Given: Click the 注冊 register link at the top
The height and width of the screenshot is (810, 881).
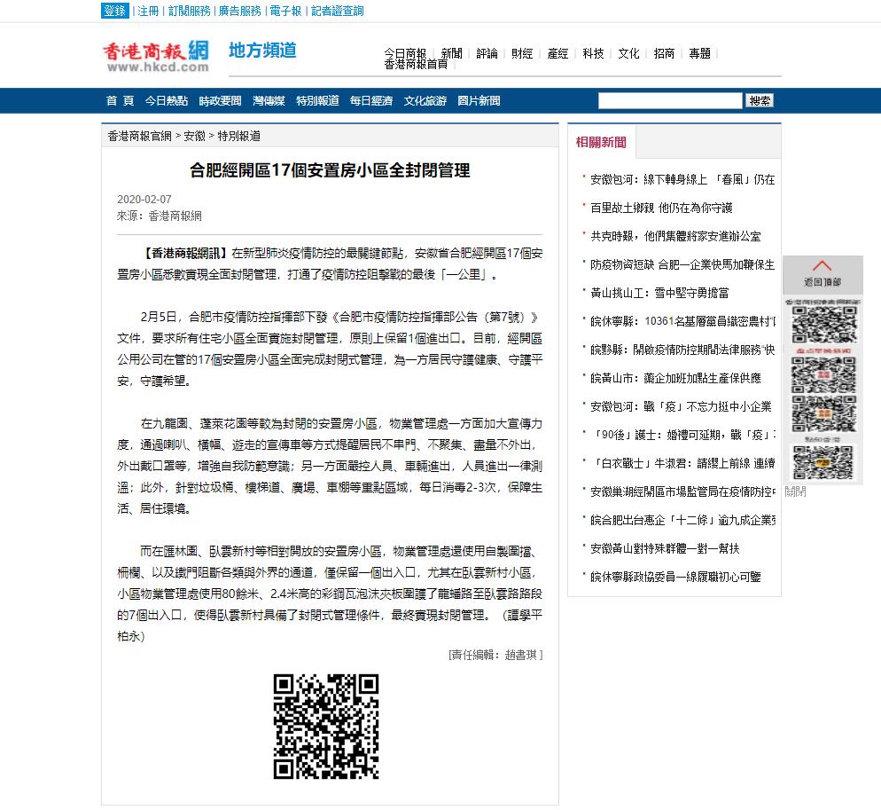Looking at the screenshot, I should [x=148, y=12].
